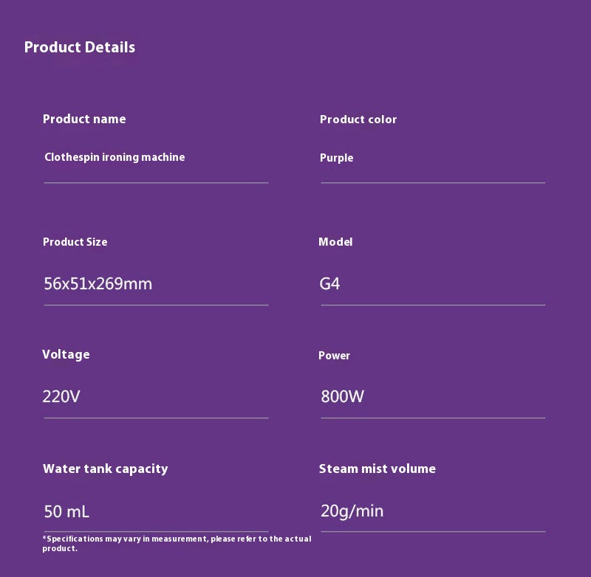This screenshot has height=577, width=591.
Task: Click the Product Size label
Action: [x=75, y=242]
